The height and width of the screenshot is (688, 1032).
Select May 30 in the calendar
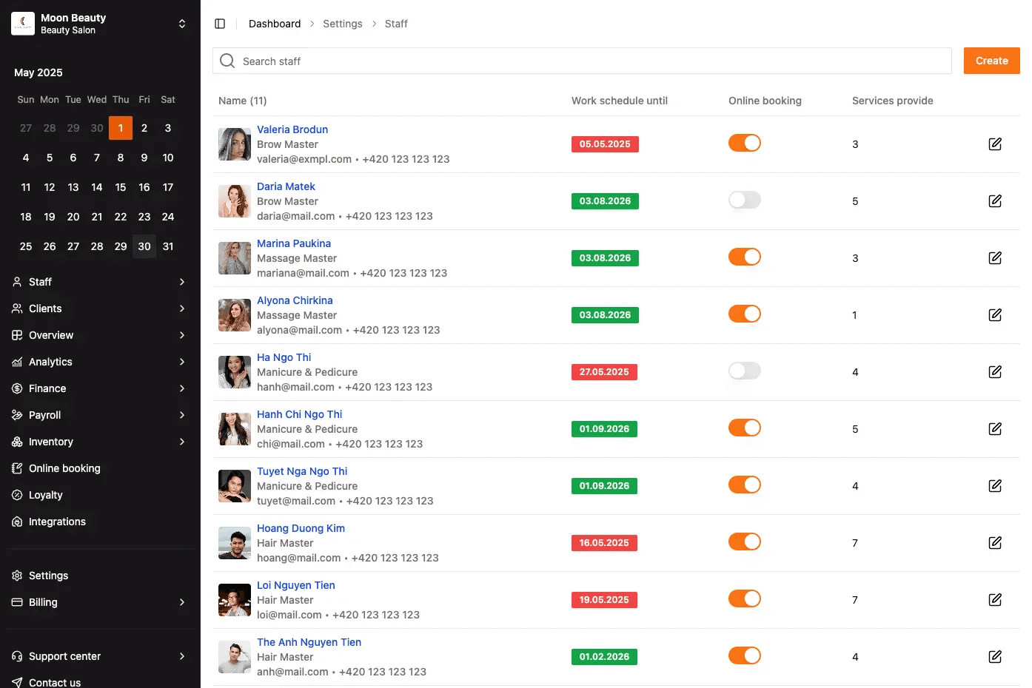click(144, 246)
